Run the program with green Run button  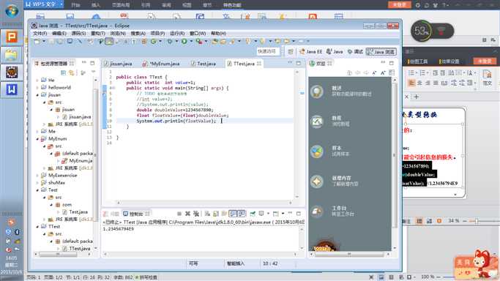point(184,42)
